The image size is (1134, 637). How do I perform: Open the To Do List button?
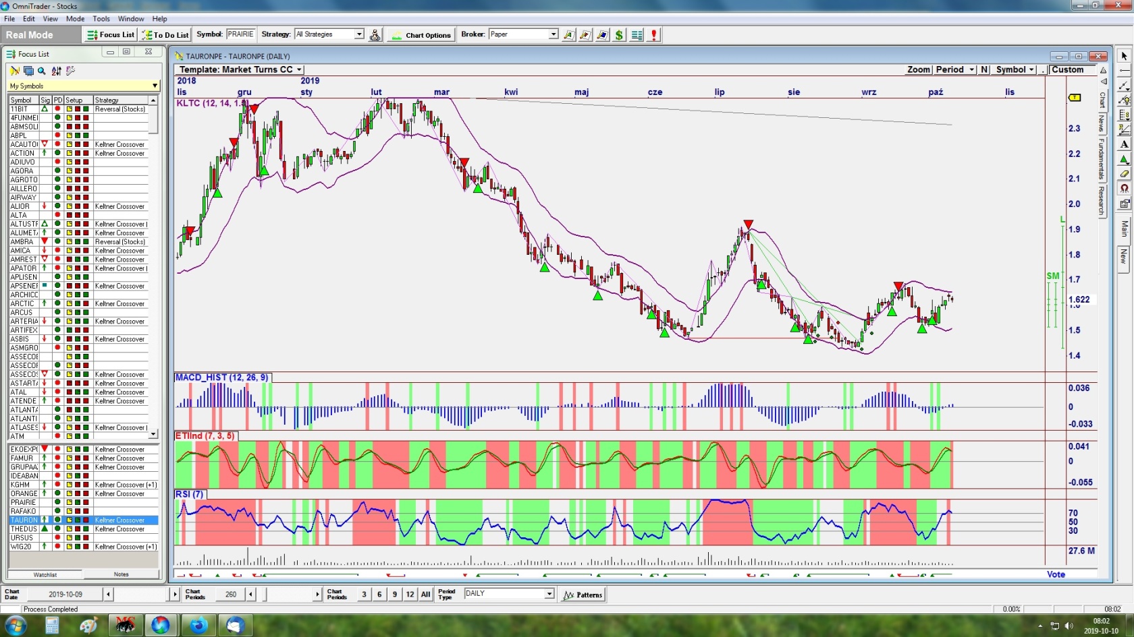166,34
